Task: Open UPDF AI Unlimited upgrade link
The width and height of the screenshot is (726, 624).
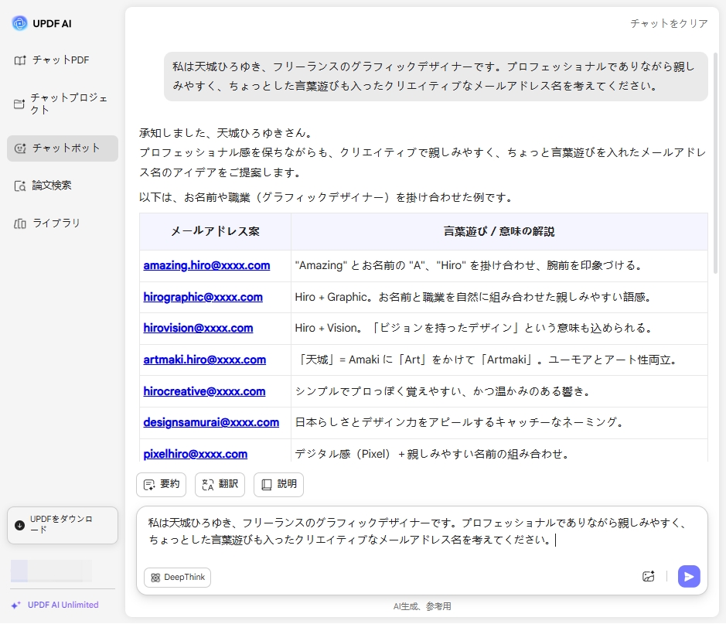Action: pos(63,605)
